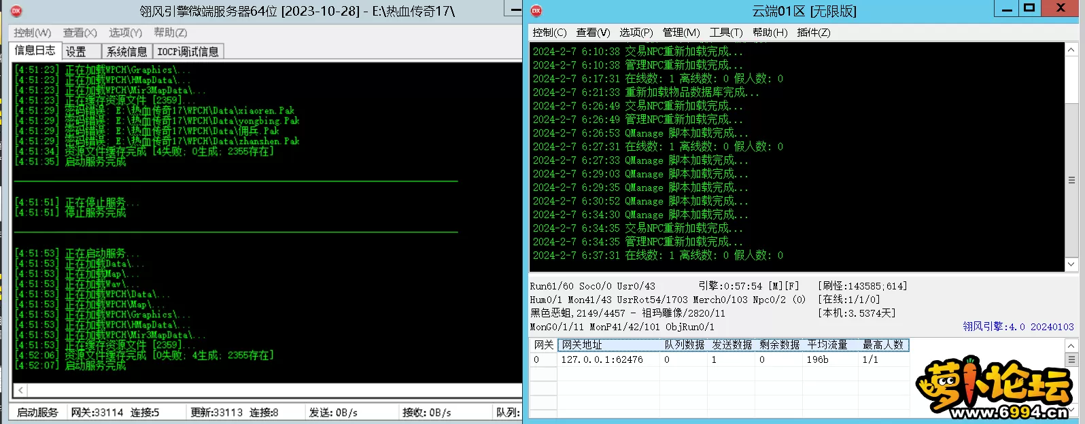Image resolution: width=1085 pixels, height=424 pixels.
Task: Click the 翎风引擎:4.0 20240103 version text
Action: click(x=1018, y=327)
